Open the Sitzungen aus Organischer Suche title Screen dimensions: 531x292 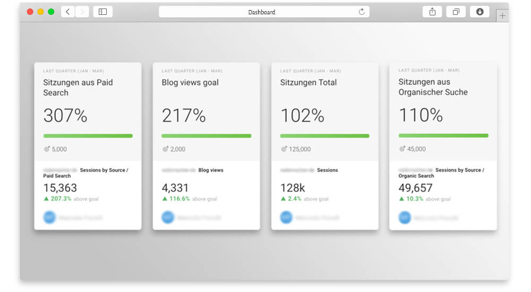pyautogui.click(x=433, y=87)
